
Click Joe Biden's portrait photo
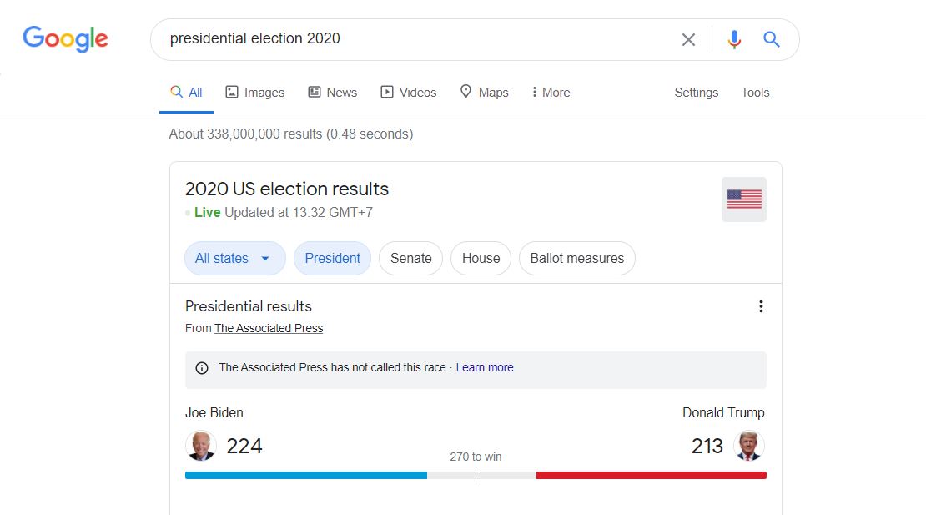point(201,446)
